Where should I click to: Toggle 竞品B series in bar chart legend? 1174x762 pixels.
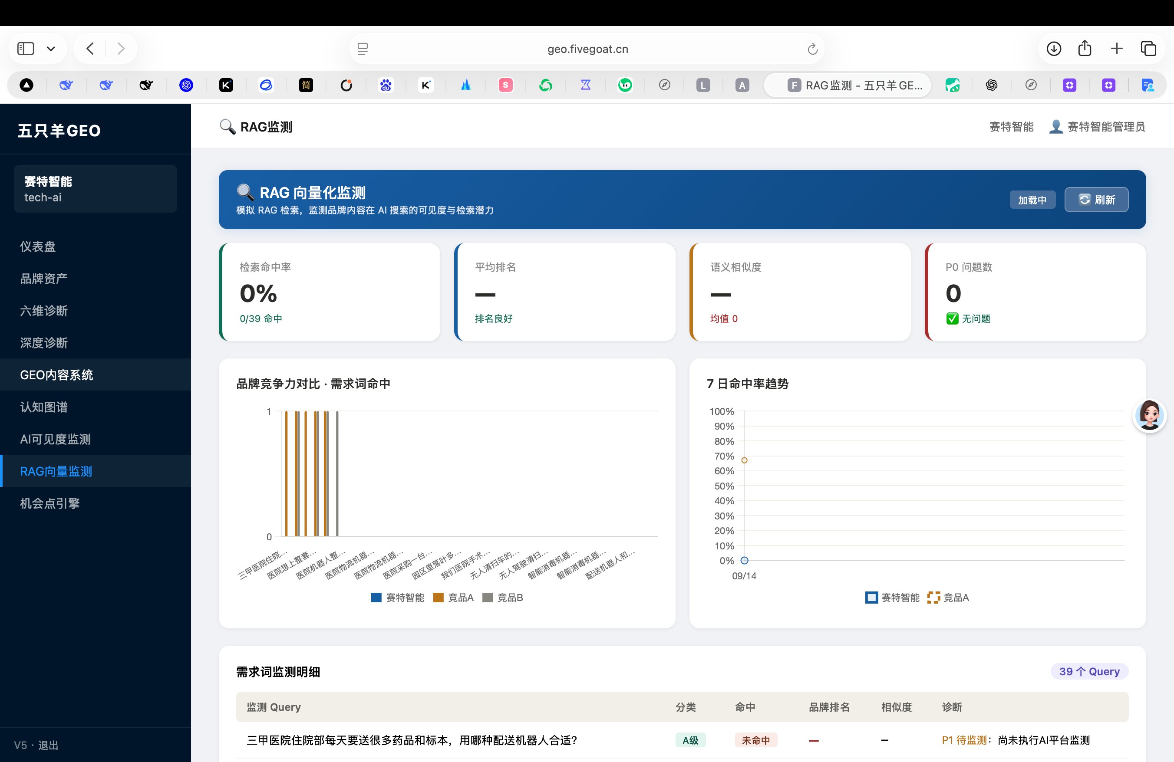pos(503,598)
